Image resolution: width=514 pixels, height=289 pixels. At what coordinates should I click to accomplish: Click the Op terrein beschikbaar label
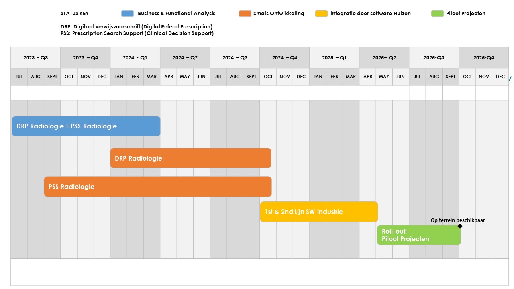(x=458, y=220)
